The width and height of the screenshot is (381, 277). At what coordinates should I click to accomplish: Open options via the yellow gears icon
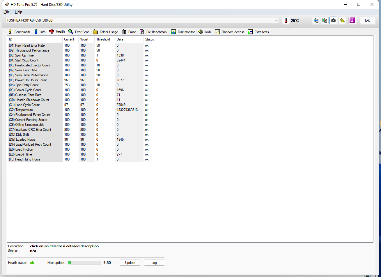click(342, 20)
